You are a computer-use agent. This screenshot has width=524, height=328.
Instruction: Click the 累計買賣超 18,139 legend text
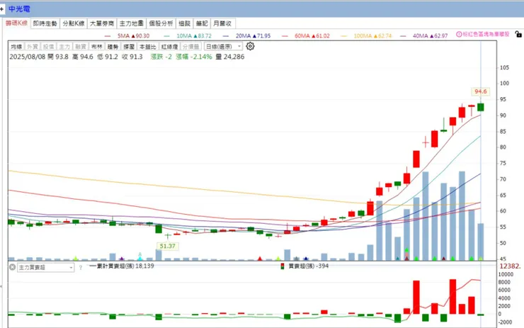pos(125,266)
